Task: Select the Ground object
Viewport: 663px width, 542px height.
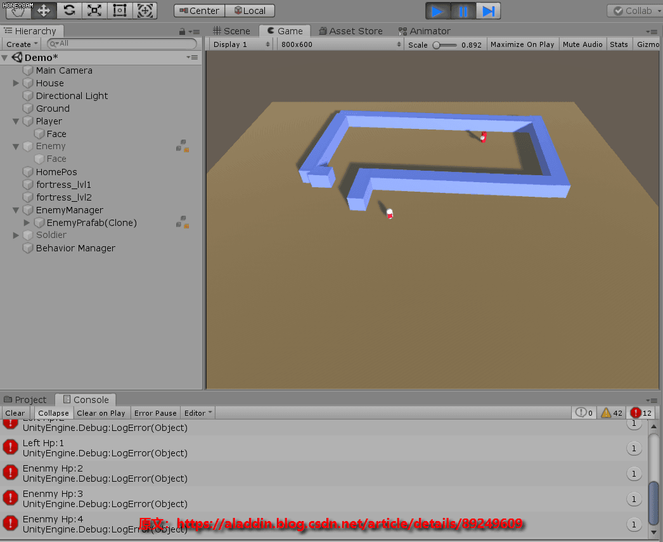Action: [53, 109]
